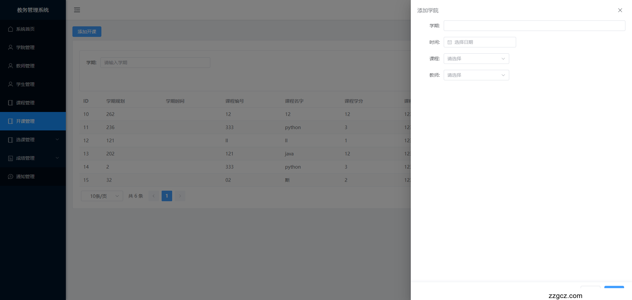Open the 教师 dropdown selector
632x300 pixels.
(x=476, y=75)
